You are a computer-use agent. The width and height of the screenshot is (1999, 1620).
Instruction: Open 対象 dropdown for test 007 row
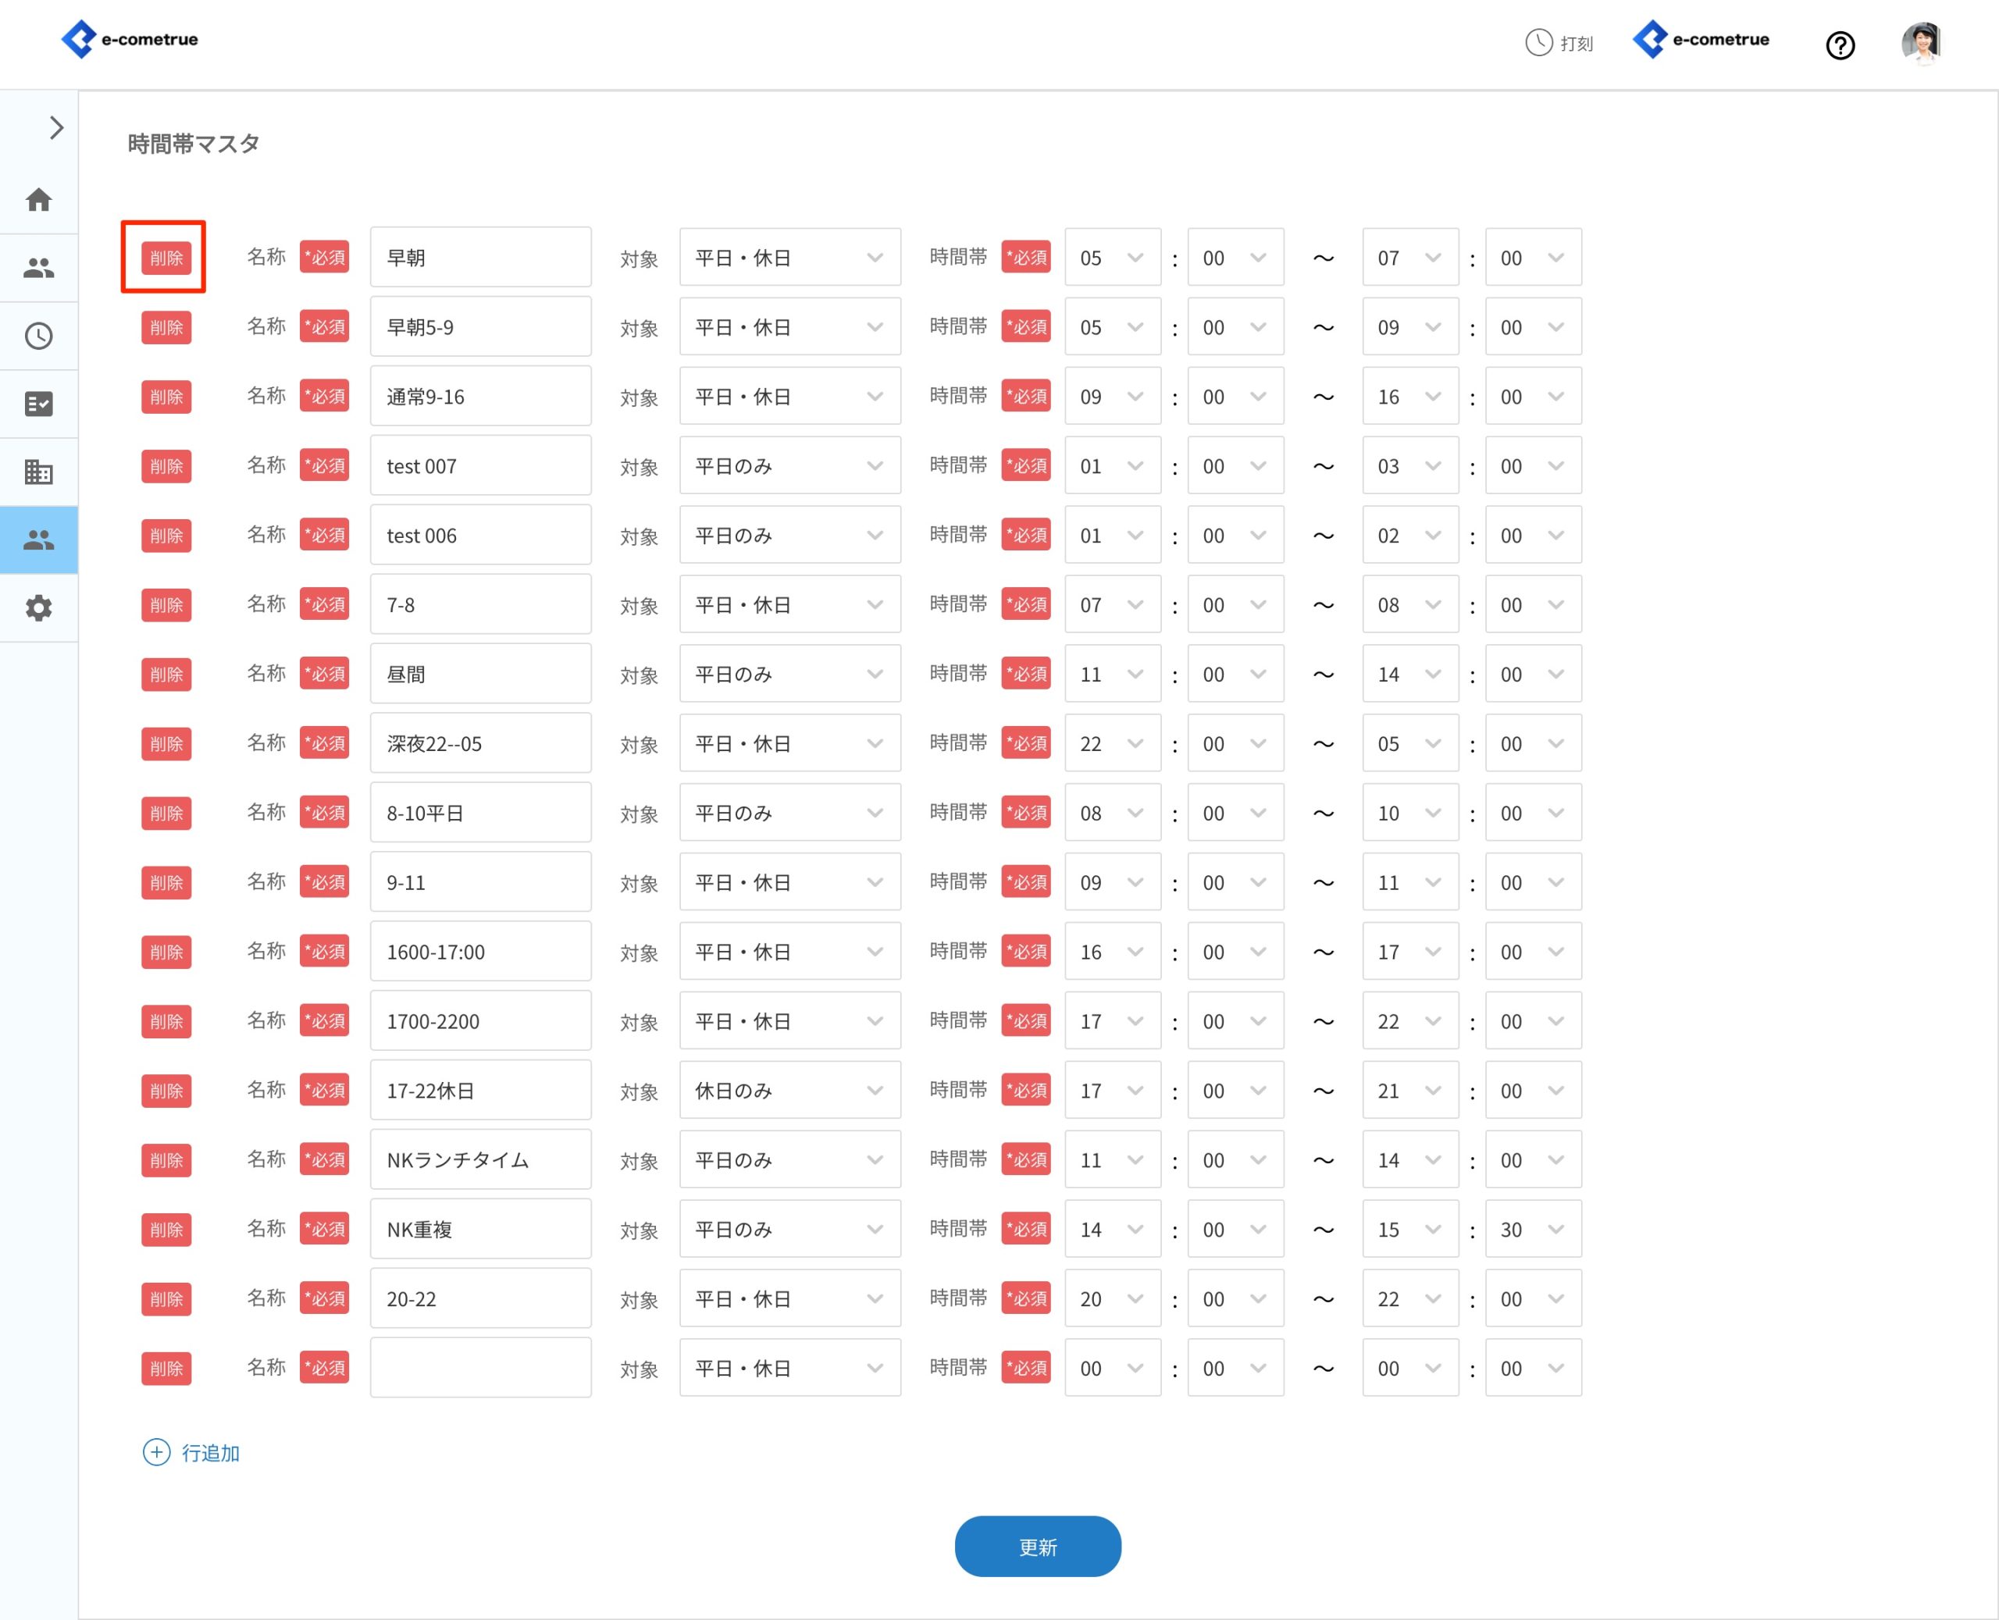789,465
